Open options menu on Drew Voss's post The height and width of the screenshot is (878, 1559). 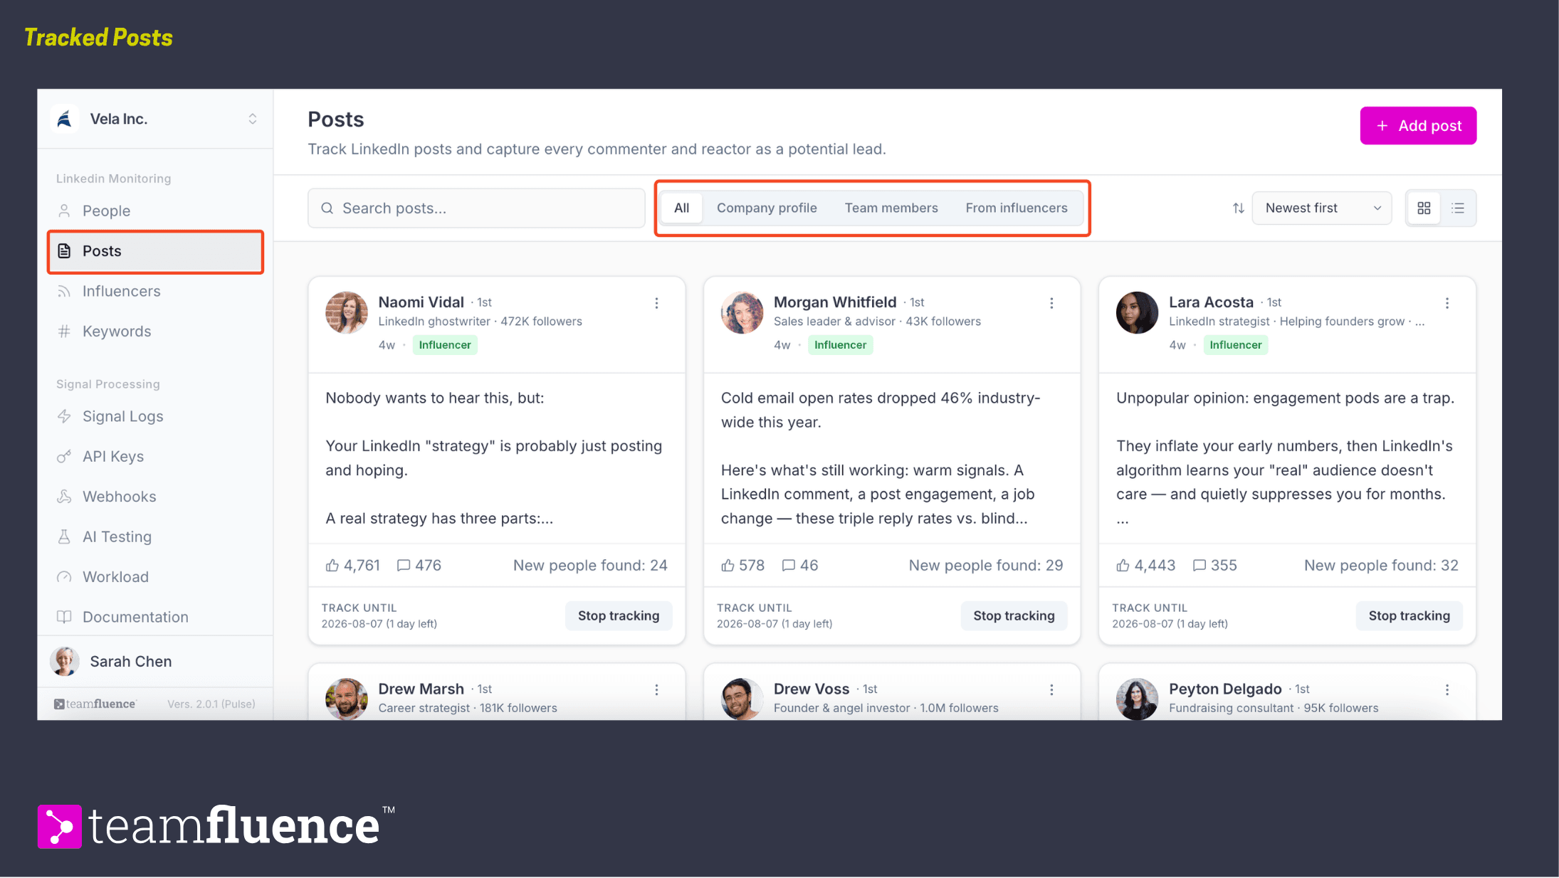[1051, 689]
